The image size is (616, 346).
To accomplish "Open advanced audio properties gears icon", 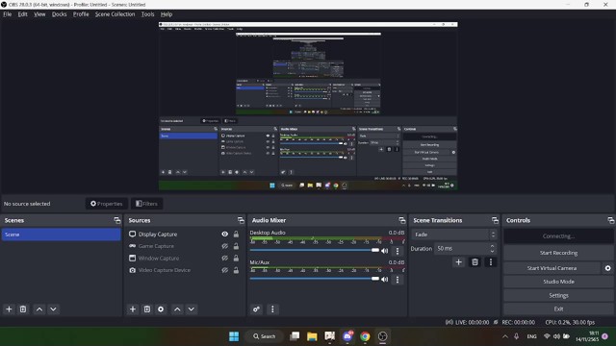I will 256,309.
